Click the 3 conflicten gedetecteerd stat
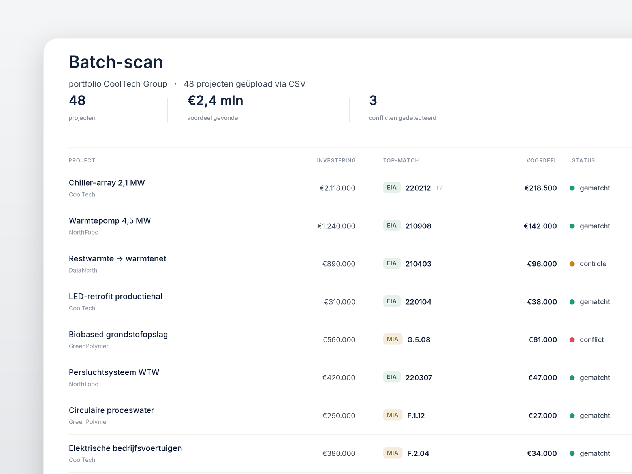Image resolution: width=632 pixels, height=474 pixels. [403, 107]
